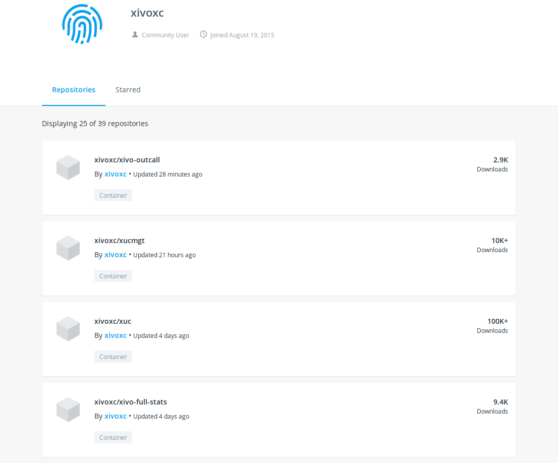Click the Container tag on xivo-outcall

click(x=113, y=195)
